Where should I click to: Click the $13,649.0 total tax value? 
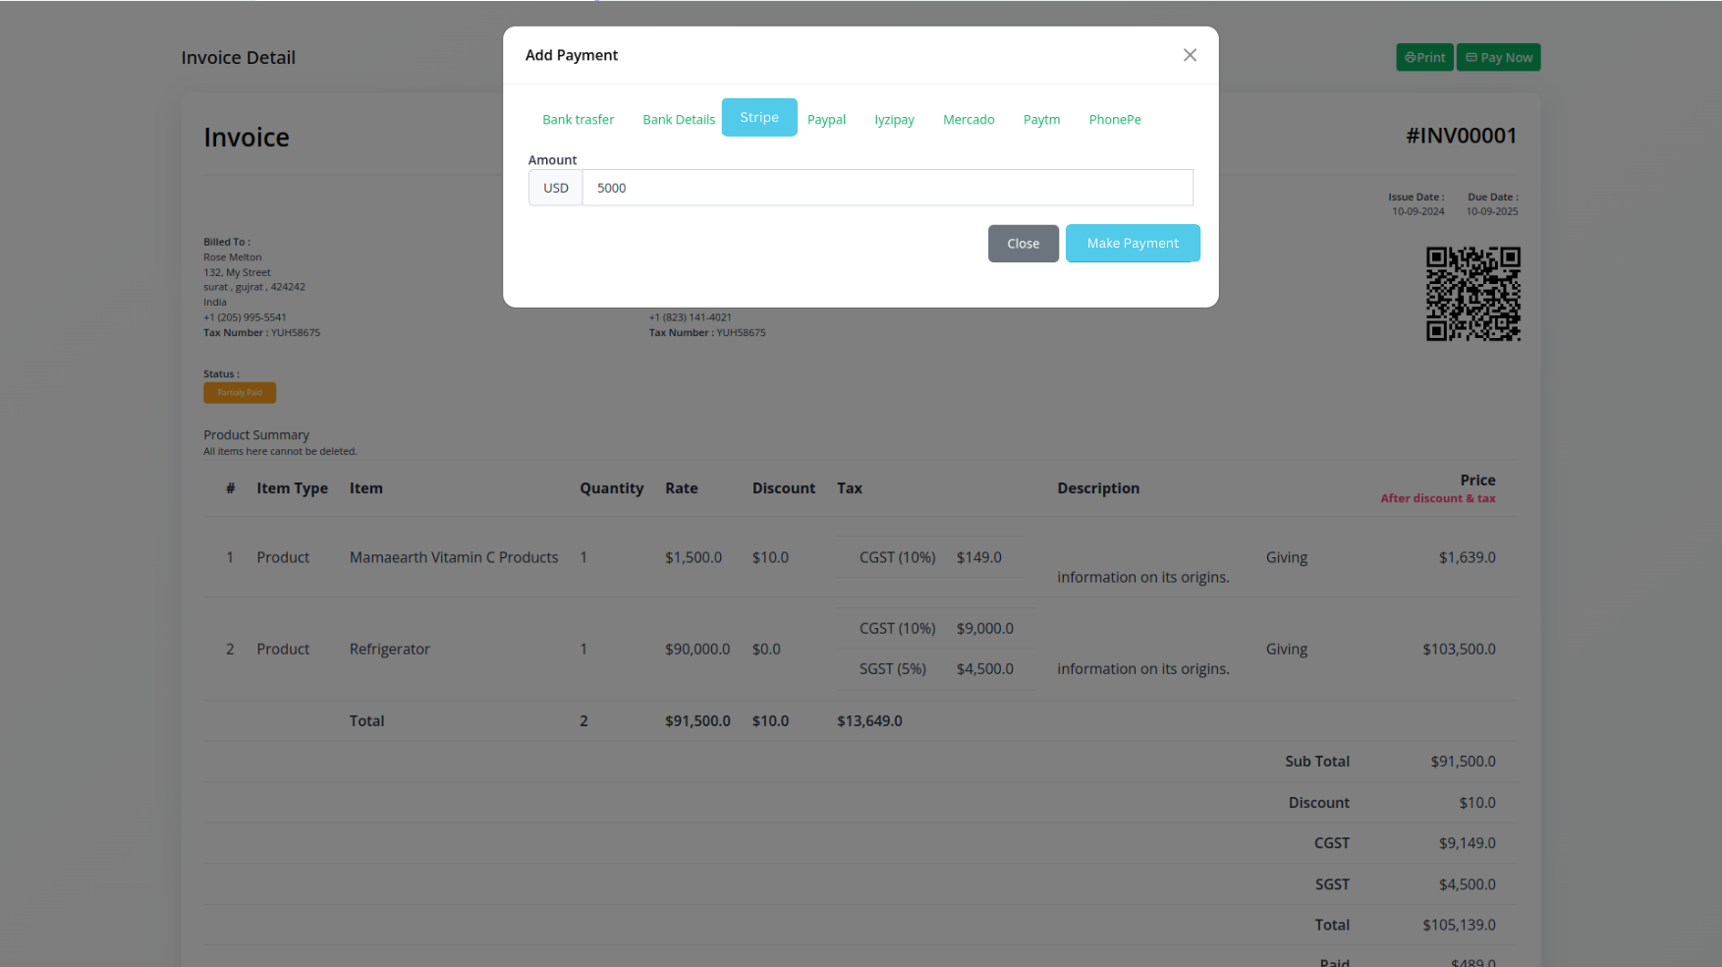coord(869,720)
